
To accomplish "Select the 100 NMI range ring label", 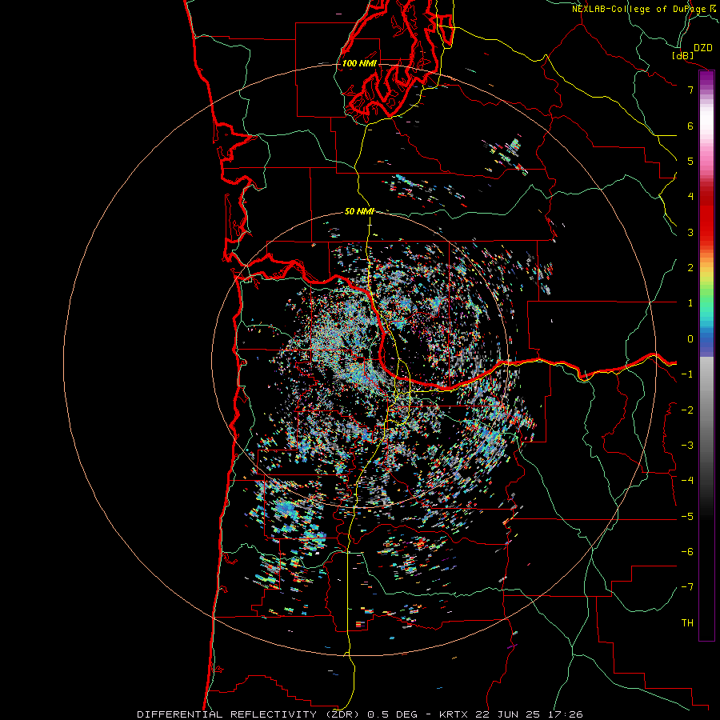I will click(x=359, y=63).
